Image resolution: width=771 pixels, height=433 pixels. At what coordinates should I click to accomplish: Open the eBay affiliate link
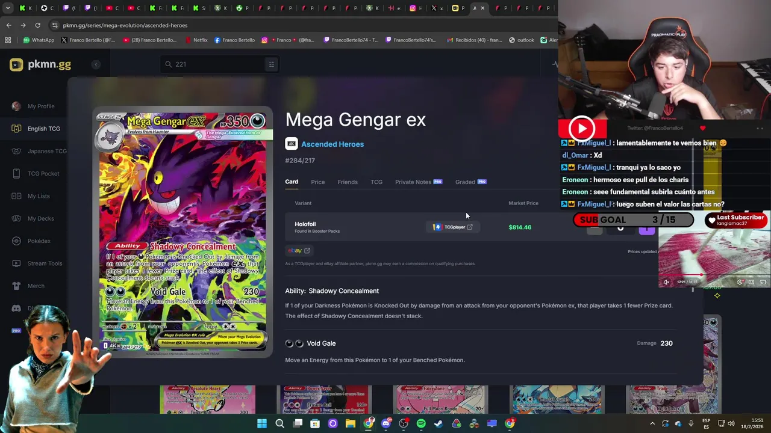coord(298,251)
